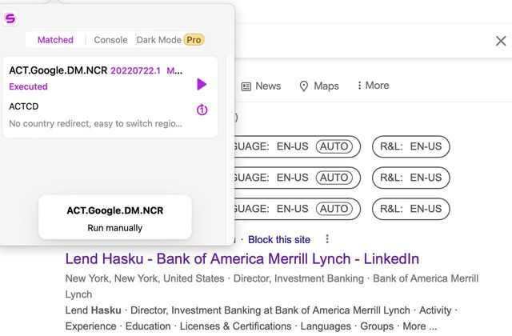Click the New York result snippet text
Screen dimensions: 512x336
tap(272, 286)
